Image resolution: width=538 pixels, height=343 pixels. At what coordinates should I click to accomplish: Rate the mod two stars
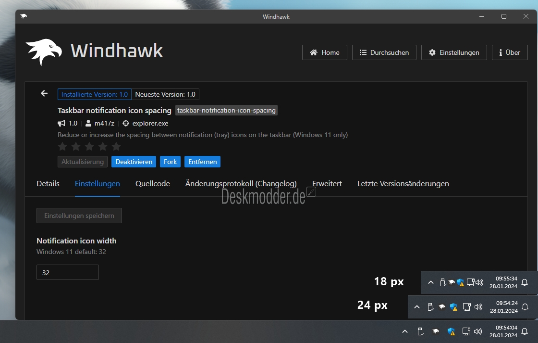pos(76,147)
